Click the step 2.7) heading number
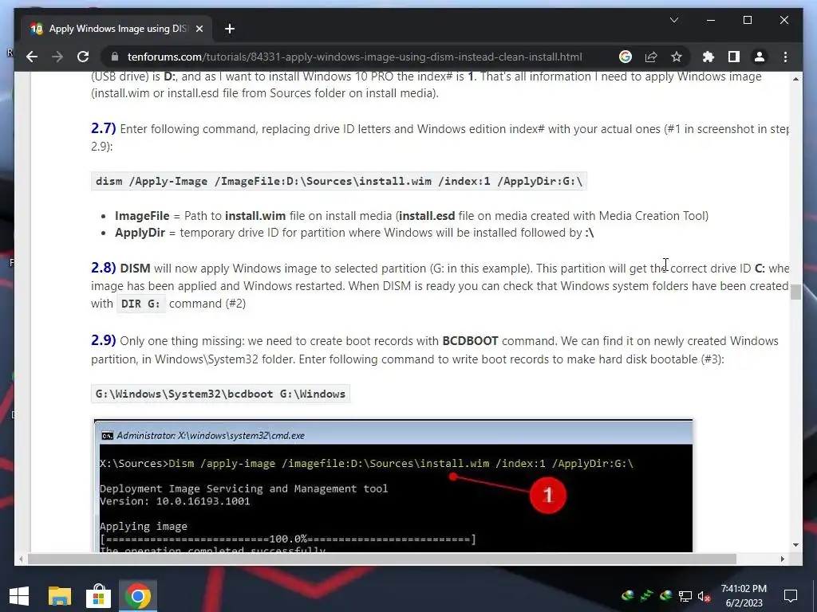 103,128
